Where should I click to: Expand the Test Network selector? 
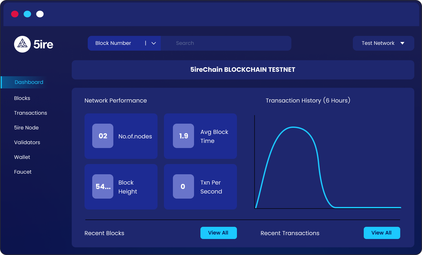coord(384,43)
